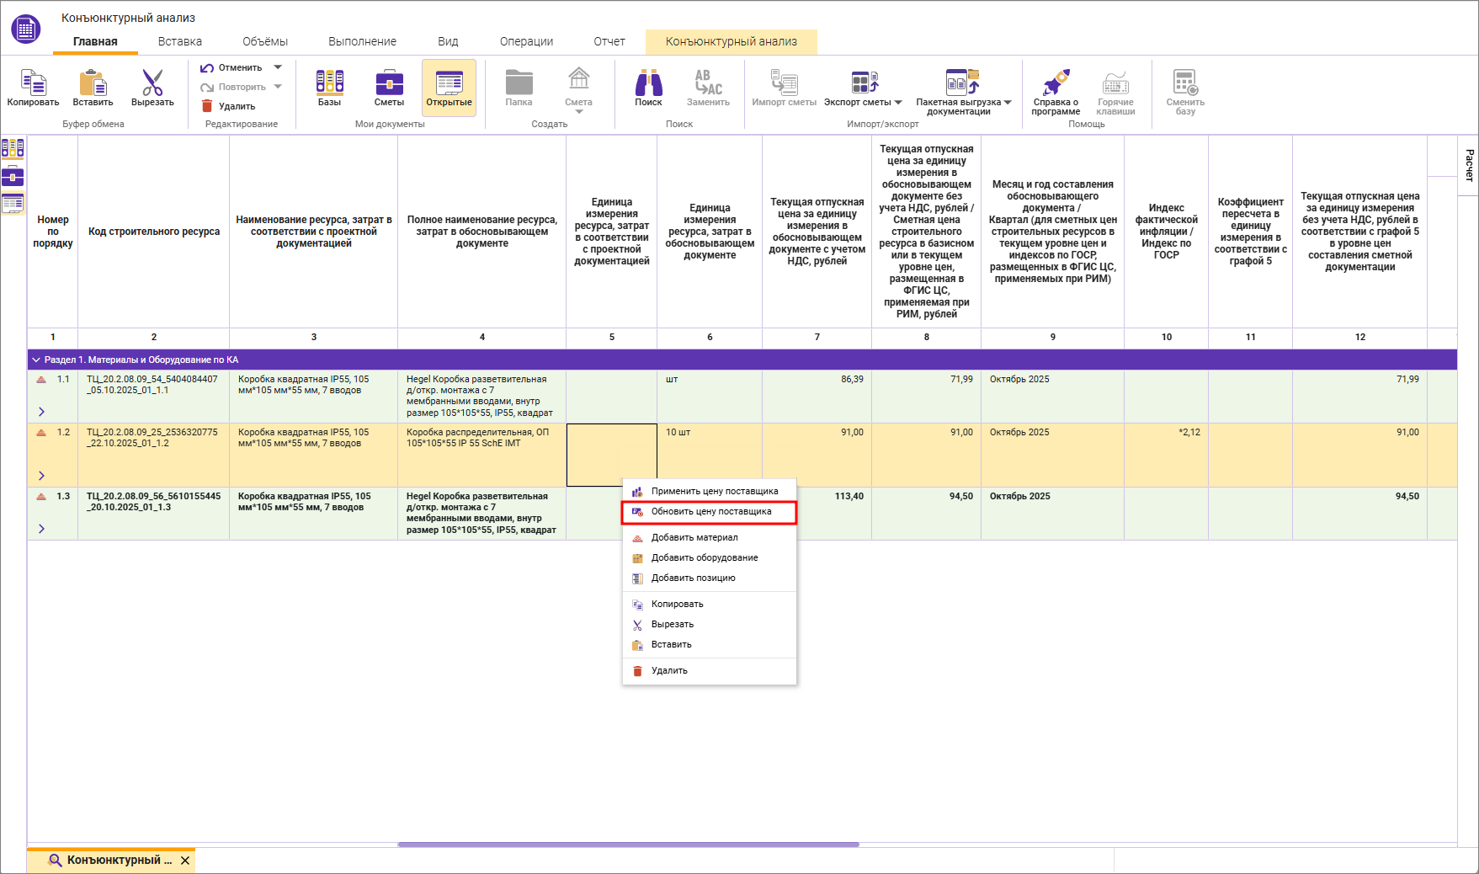1479x874 pixels.
Task: Expand row 1.2 details chevron
Action: coord(41,476)
